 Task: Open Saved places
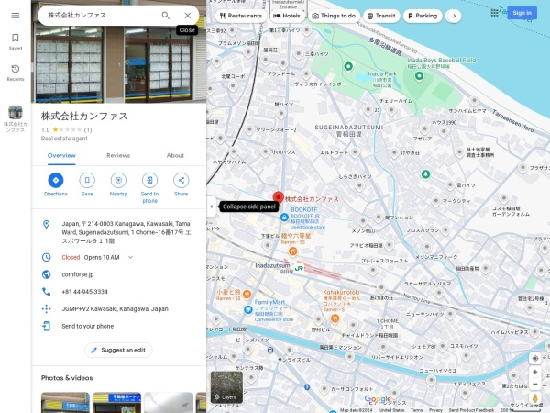point(16,41)
